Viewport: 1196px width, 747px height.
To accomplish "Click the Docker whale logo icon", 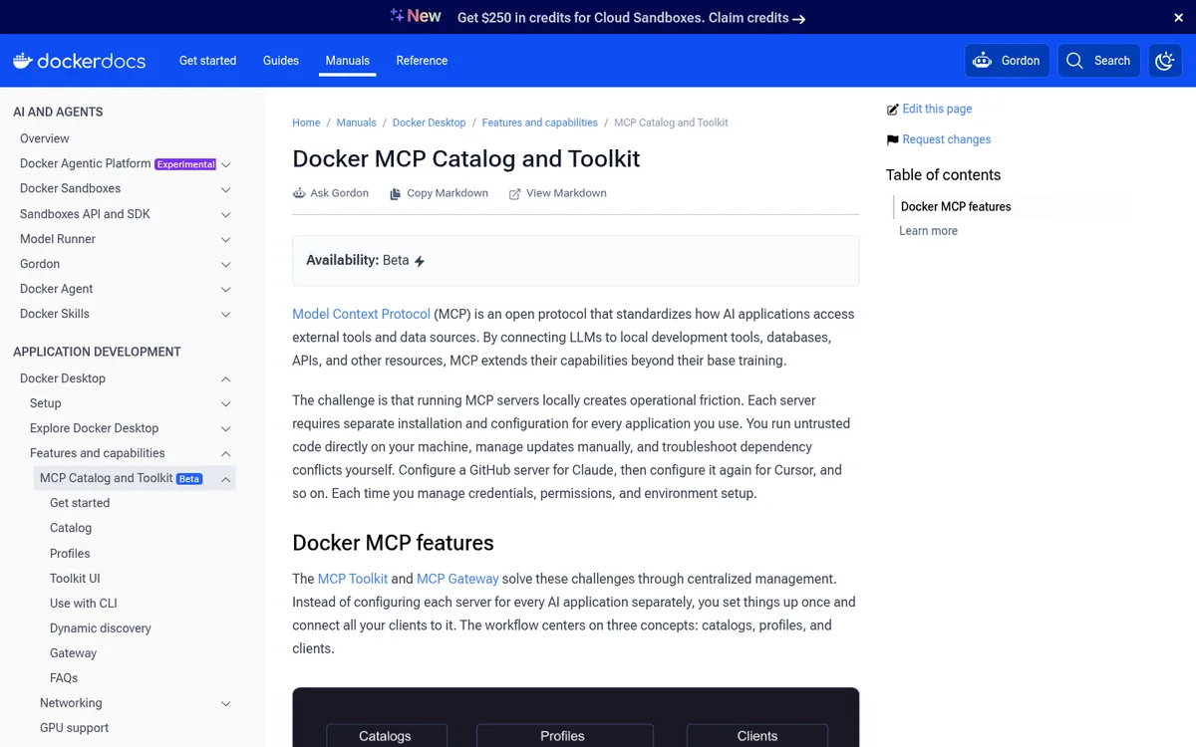I will click(x=23, y=61).
